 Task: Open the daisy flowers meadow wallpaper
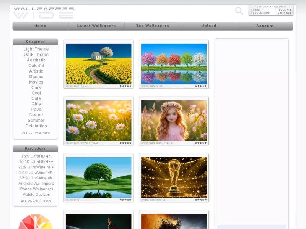[99, 121]
